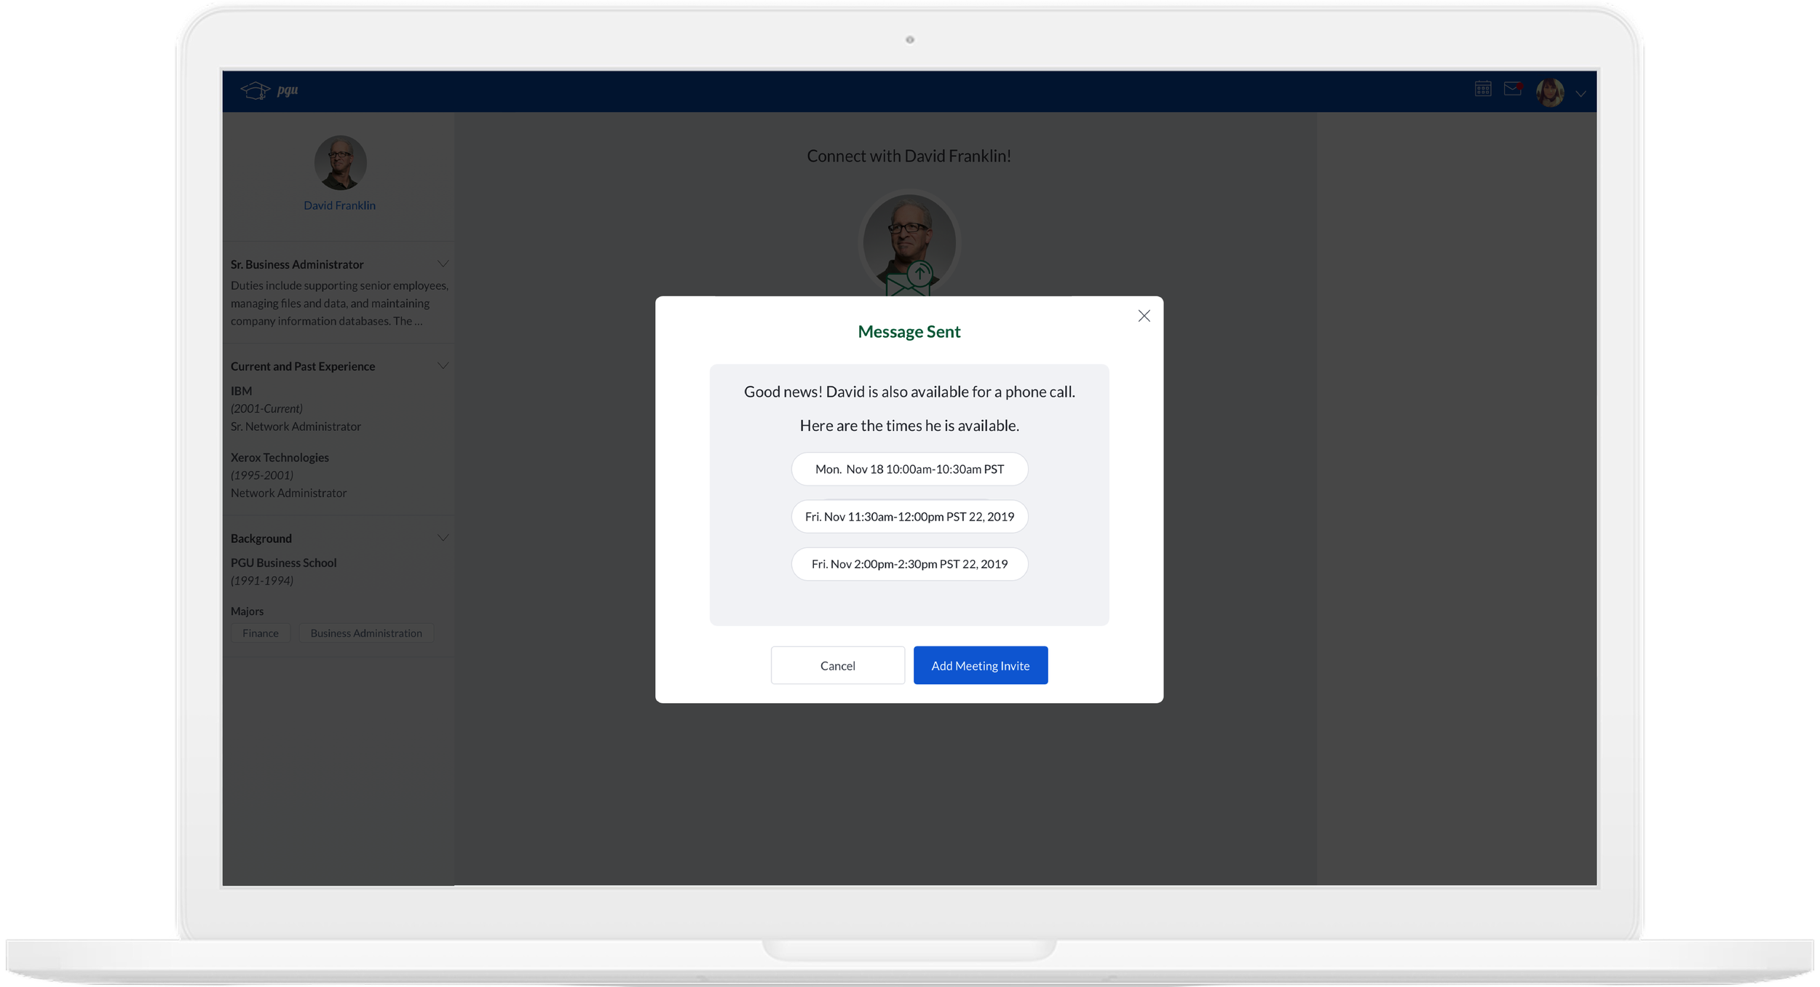Image resolution: width=1820 pixels, height=987 pixels.
Task: Click the Business Administration major tag
Action: [x=365, y=633]
